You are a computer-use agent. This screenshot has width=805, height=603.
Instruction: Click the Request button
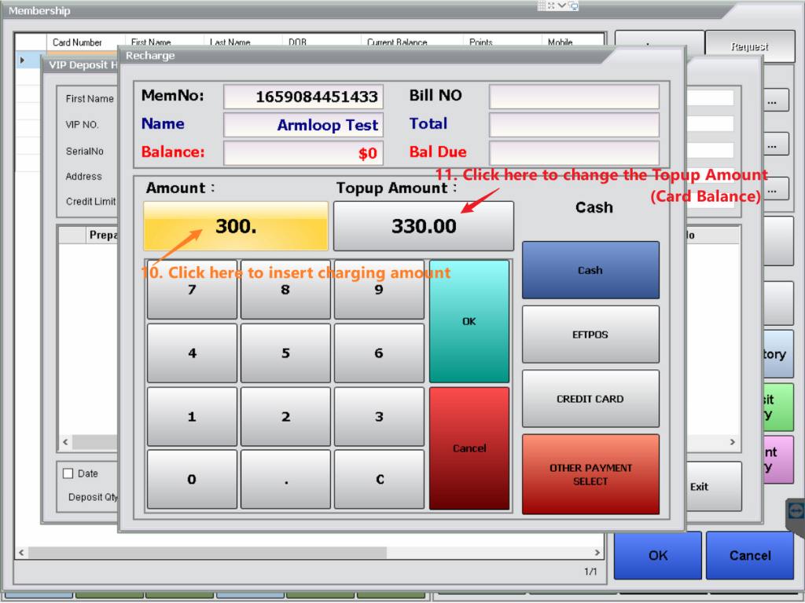[x=749, y=47]
